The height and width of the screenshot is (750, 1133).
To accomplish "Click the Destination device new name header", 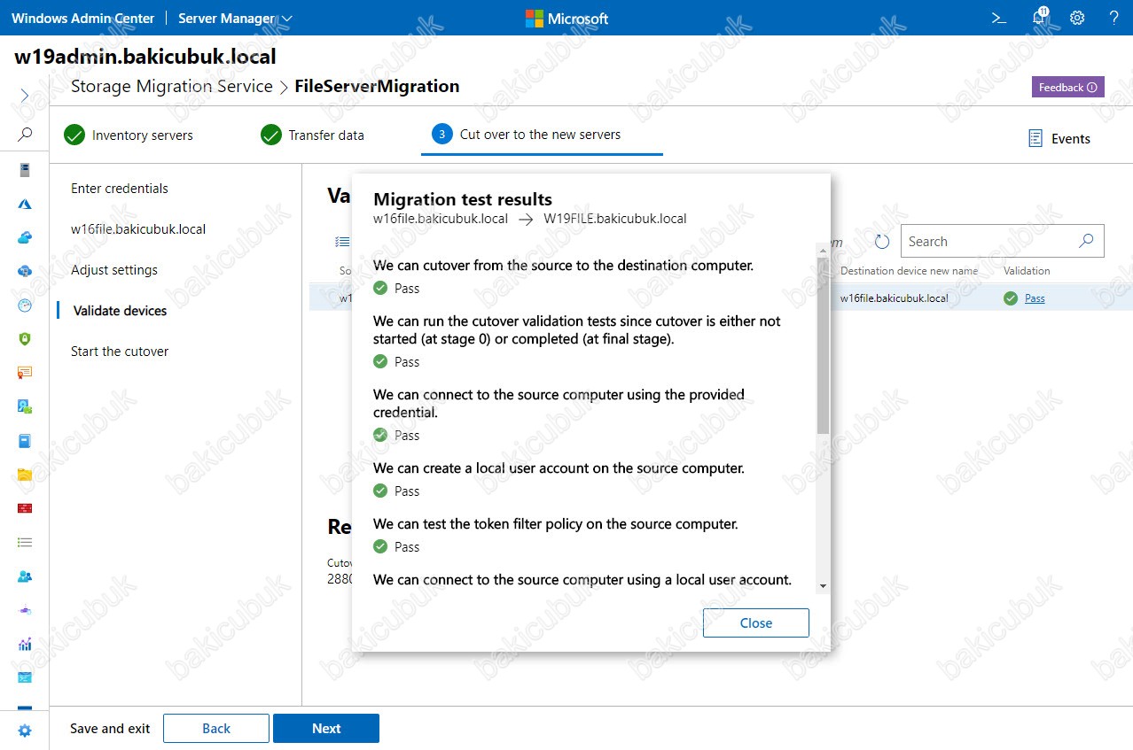I will click(909, 271).
